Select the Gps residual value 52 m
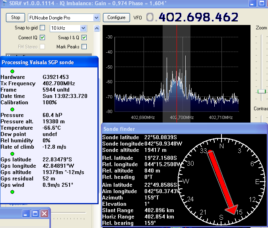Viewport: 268px width, 228px height. pyautogui.click(x=49, y=178)
